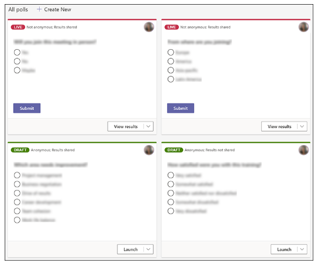Click the plus icon beside Create New
Viewport: 318px width, 263px height.
point(39,9)
